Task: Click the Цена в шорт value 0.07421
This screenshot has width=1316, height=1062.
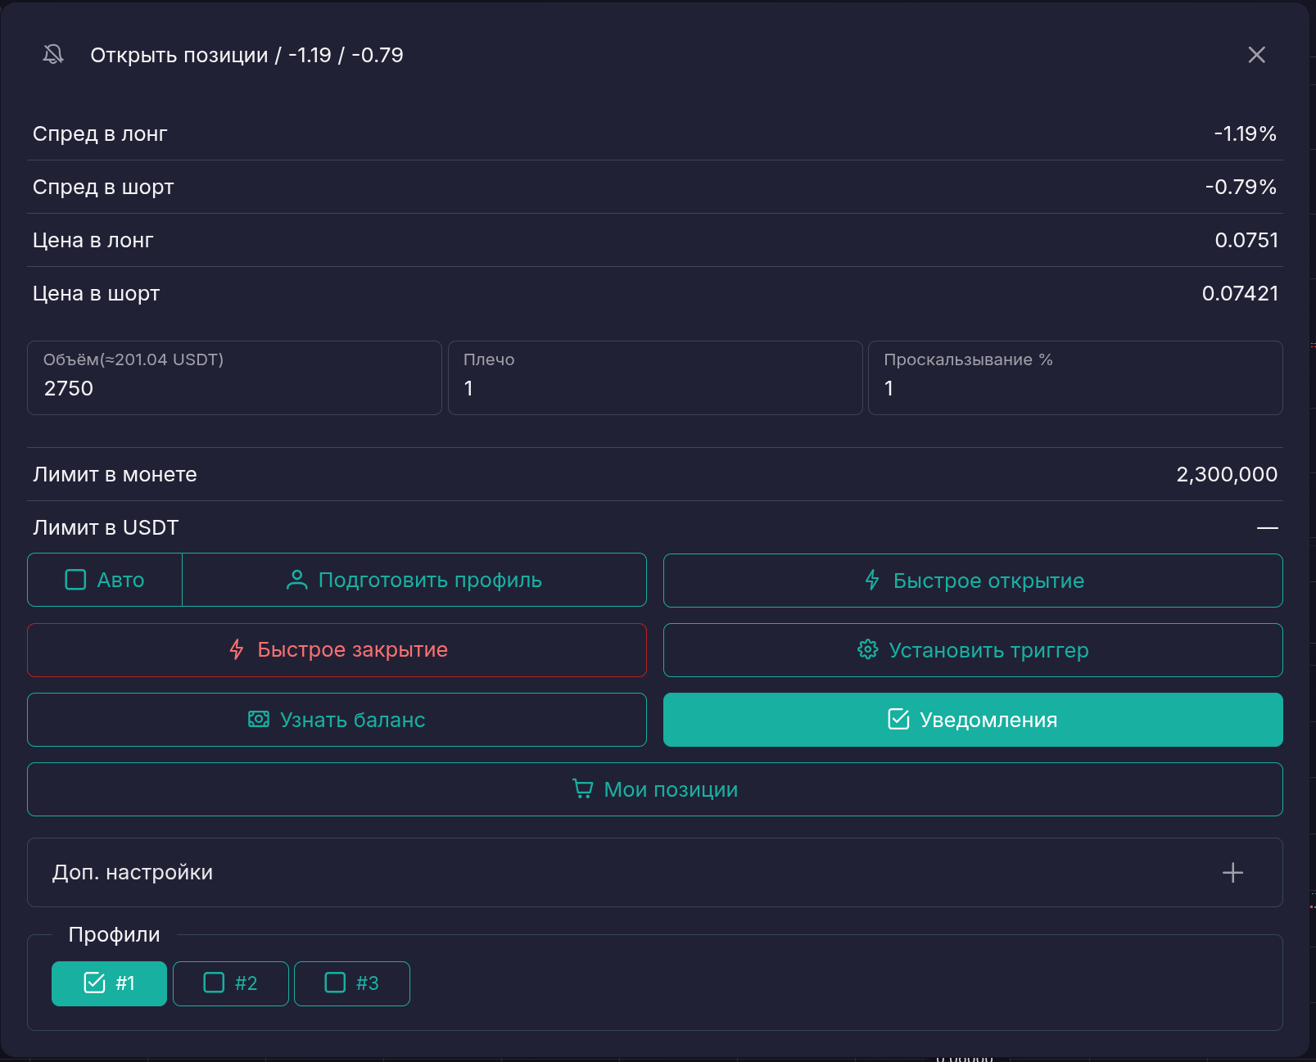Action: pyautogui.click(x=1240, y=293)
